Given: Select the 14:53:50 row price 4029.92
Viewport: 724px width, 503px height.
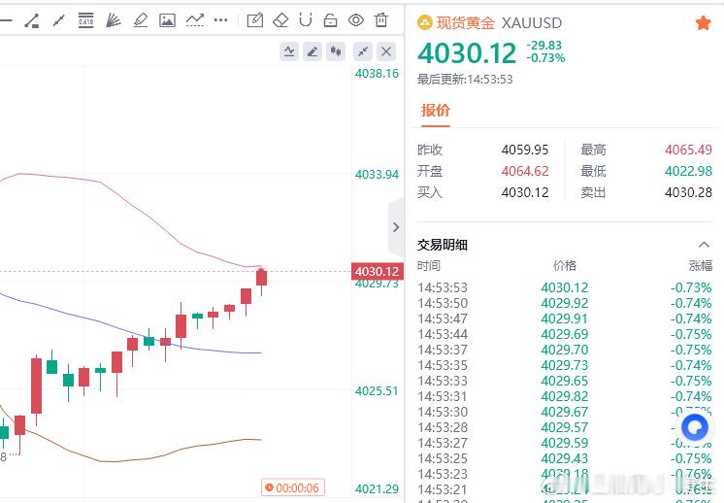Looking at the screenshot, I should click(565, 304).
